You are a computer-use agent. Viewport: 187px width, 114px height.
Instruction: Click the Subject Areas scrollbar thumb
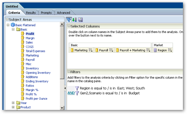pos(62,52)
